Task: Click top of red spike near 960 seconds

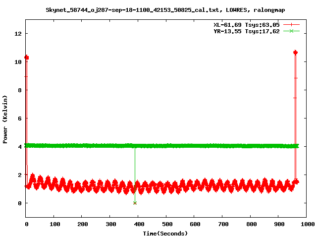Action: [295, 52]
